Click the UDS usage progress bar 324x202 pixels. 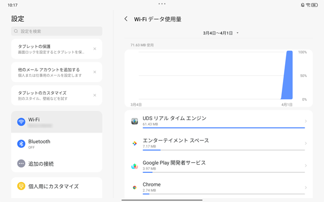coord(224,128)
